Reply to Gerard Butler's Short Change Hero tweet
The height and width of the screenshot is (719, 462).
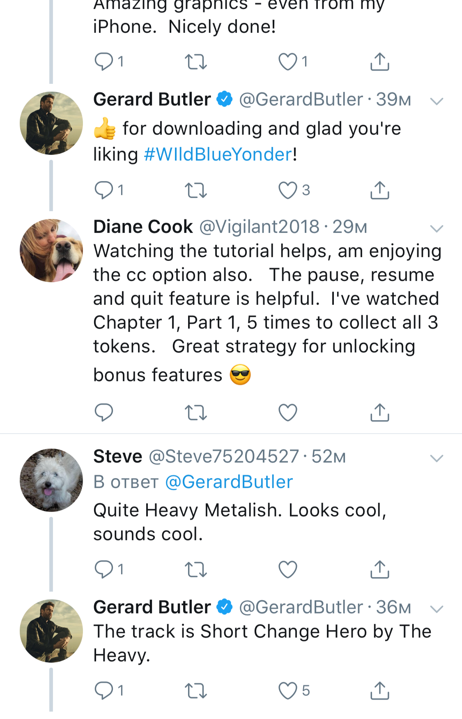[104, 691]
